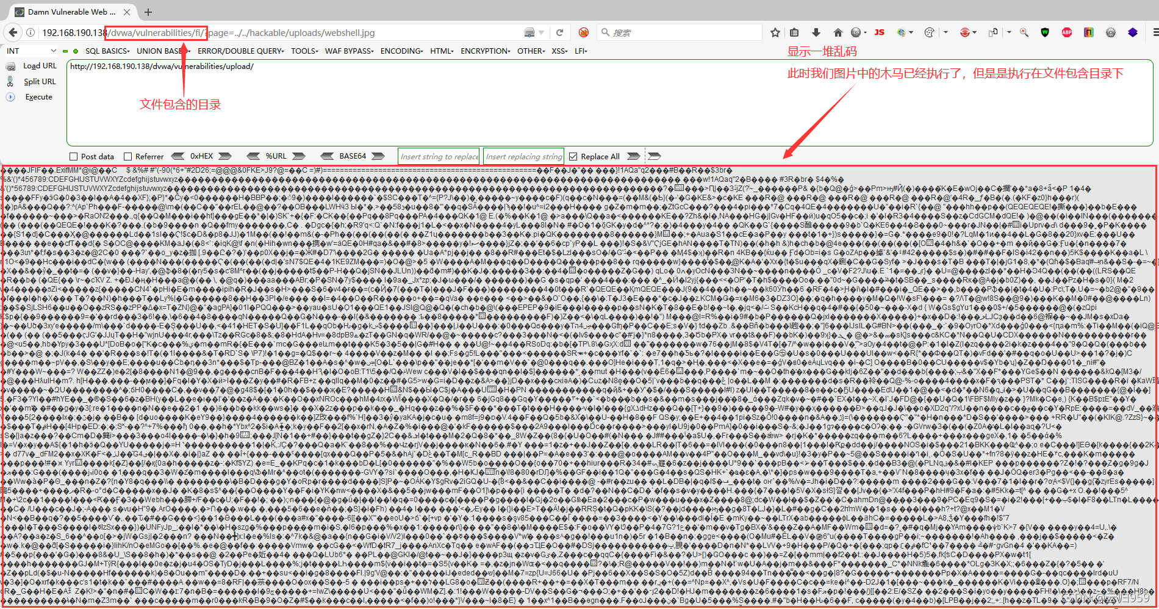Viewport: 1159px width, 609px height.
Task: Open the gray gear extension icon
Action: (x=1110, y=32)
